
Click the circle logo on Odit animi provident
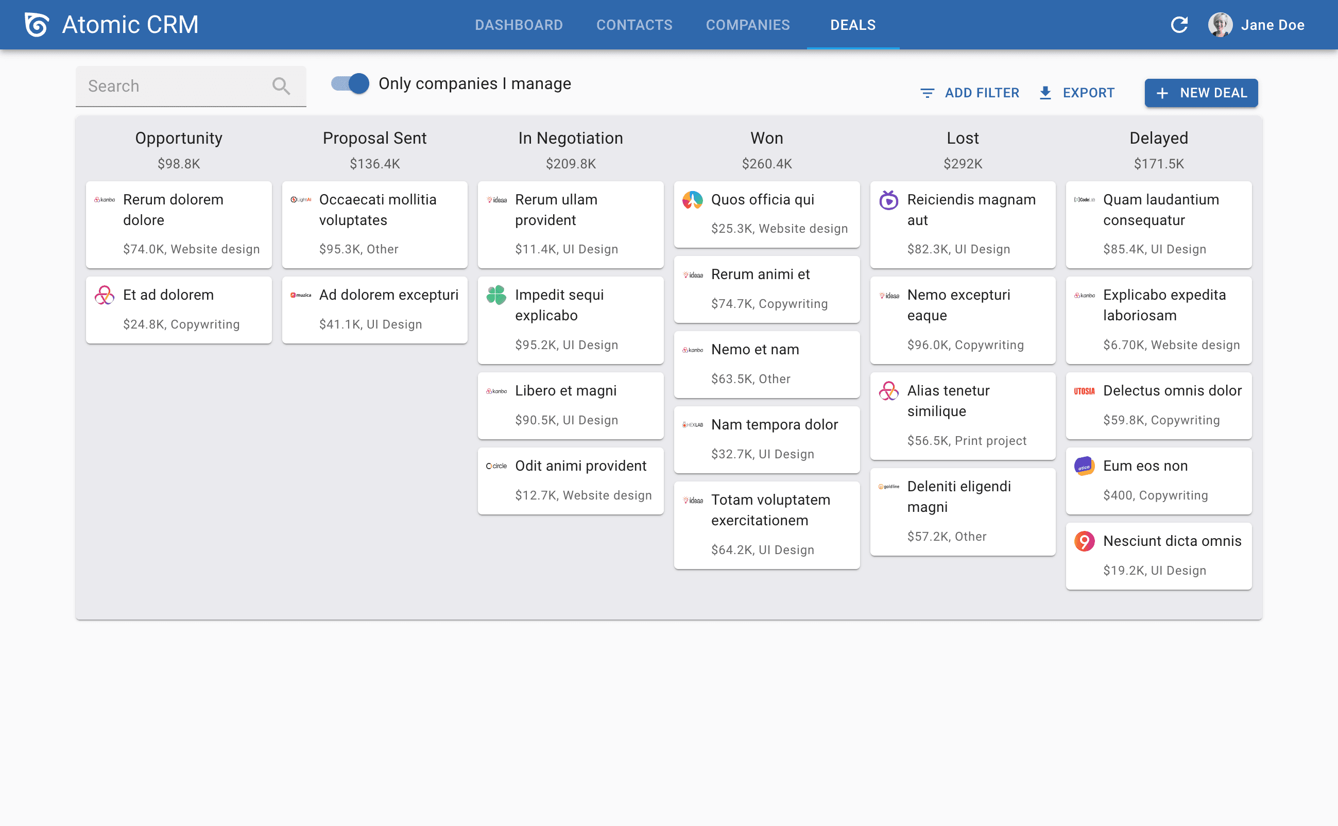496,466
